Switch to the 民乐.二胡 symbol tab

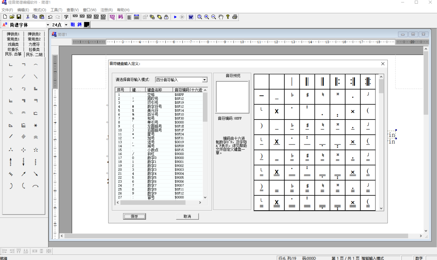(x=34, y=54)
